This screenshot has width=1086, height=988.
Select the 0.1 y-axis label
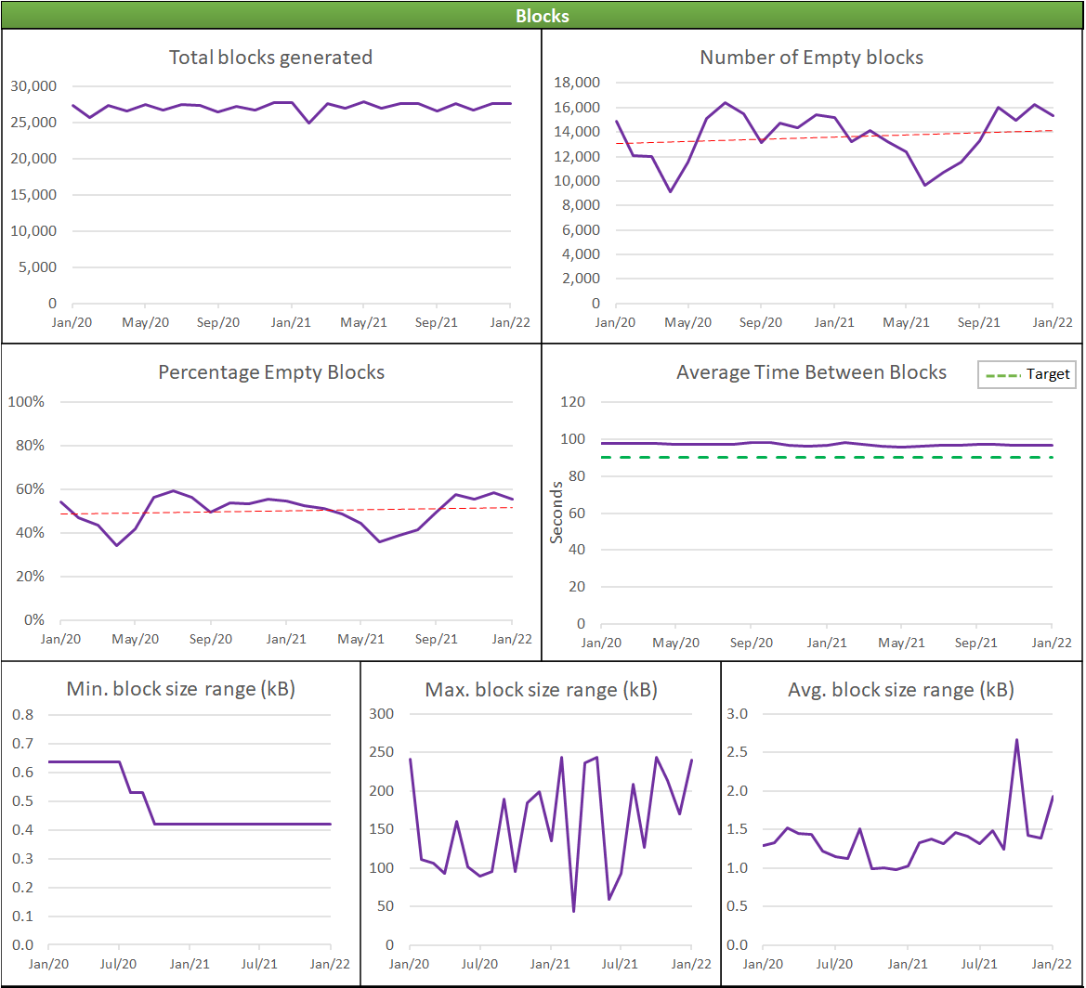tap(23, 916)
